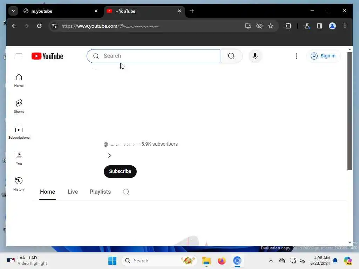Toggle the browser side panel

coord(320,26)
